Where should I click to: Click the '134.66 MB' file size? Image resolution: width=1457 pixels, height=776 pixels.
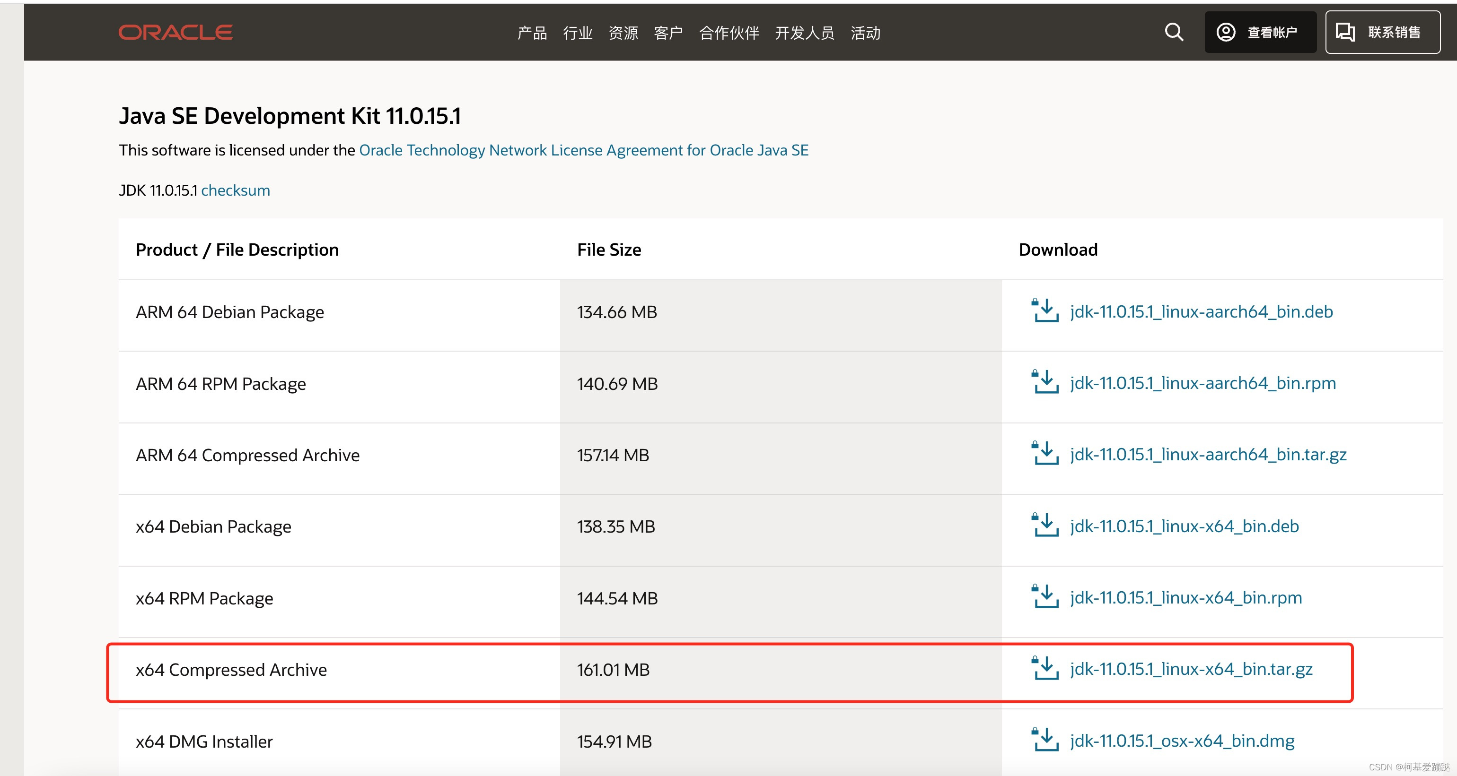[616, 312]
